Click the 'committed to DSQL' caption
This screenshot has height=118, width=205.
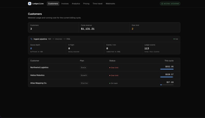point(113,52)
